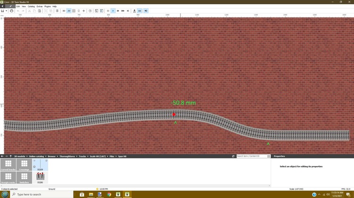Open the clock time settings icon
This screenshot has height=198, width=354.
pyautogui.click(x=90, y=11)
